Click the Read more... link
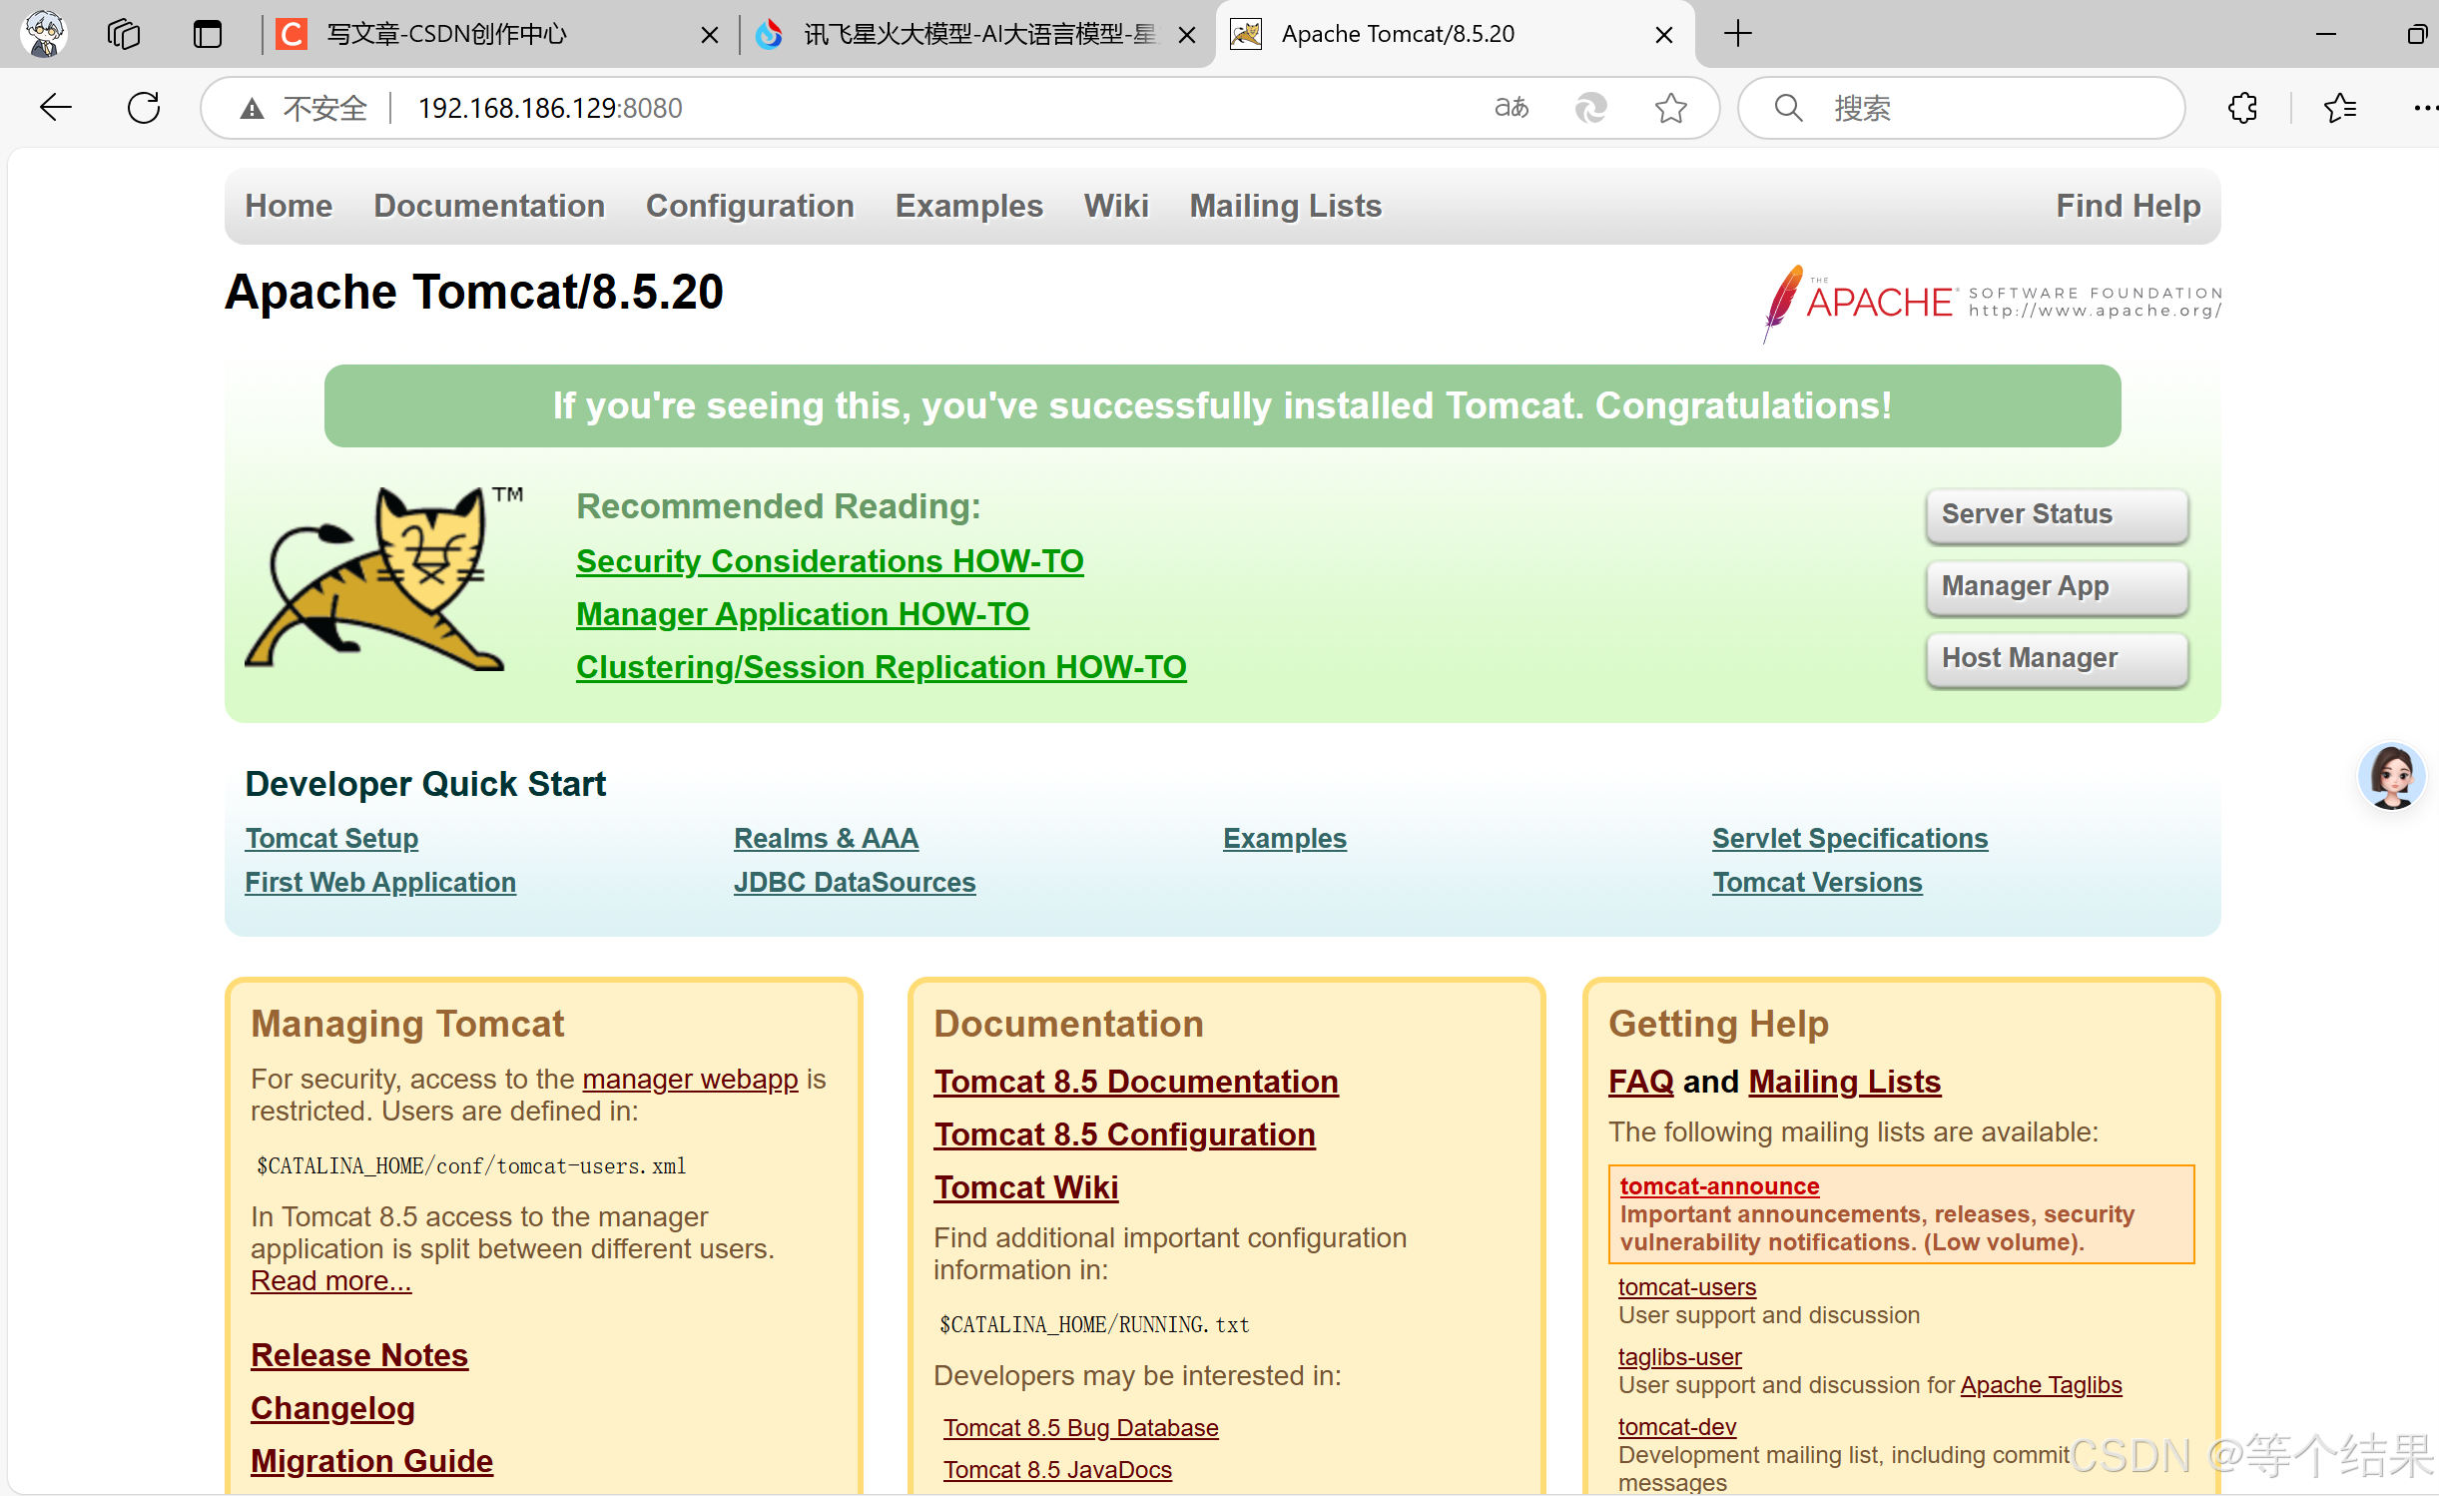This screenshot has width=2439, height=1496. tap(330, 1280)
